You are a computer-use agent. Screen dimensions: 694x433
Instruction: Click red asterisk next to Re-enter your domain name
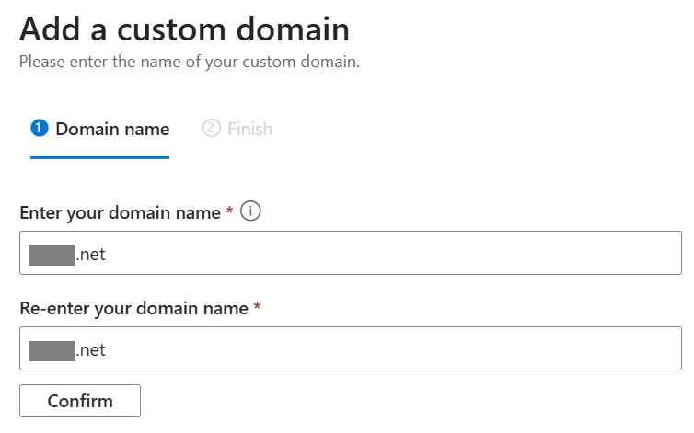coord(257,305)
